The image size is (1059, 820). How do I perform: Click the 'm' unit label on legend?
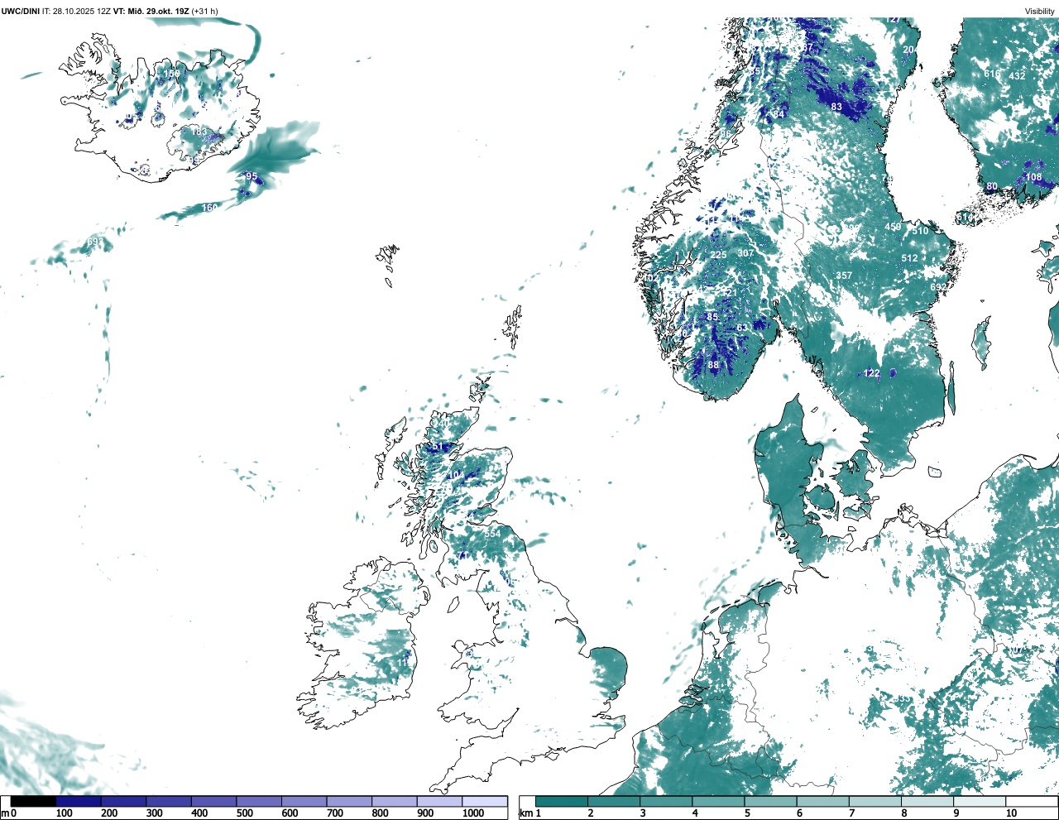click(x=4, y=813)
